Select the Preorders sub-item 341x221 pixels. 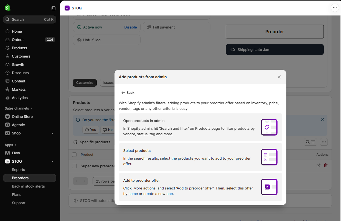(x=30, y=178)
